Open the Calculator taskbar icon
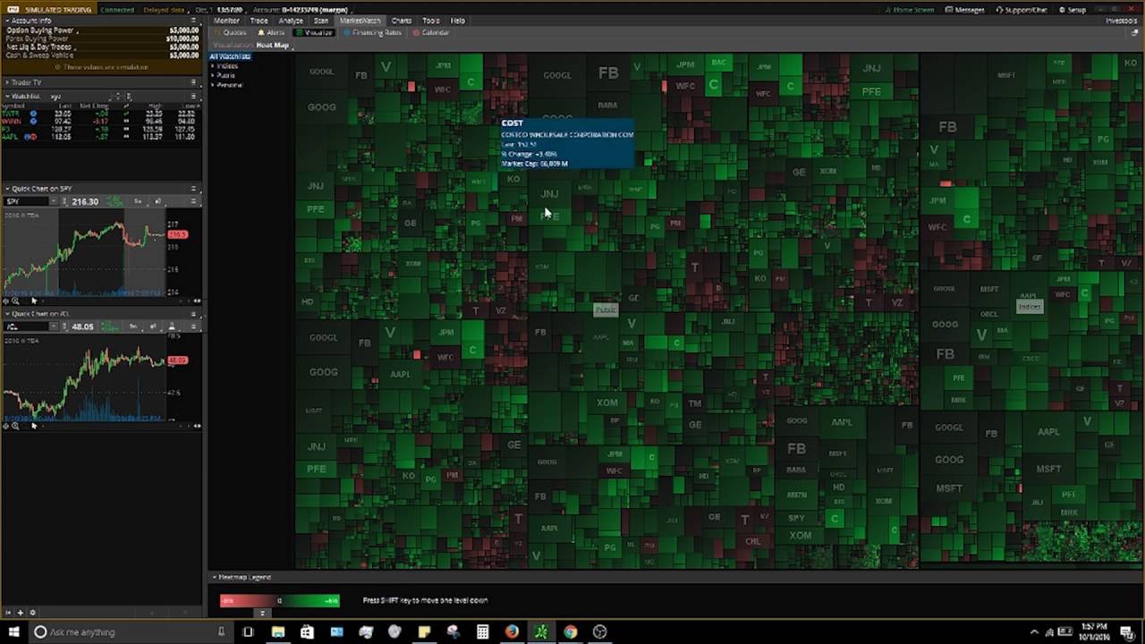The image size is (1145, 644). 482,632
